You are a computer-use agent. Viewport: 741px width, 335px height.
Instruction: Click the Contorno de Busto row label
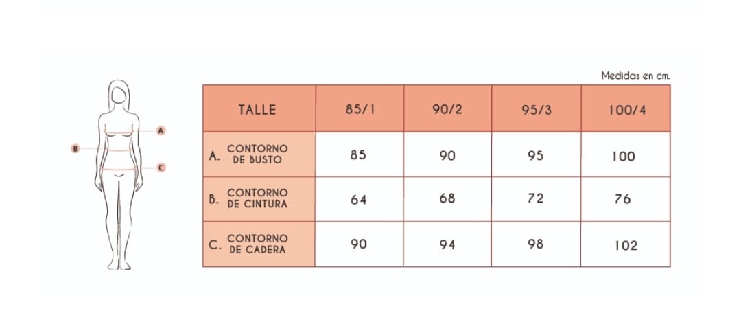click(259, 154)
